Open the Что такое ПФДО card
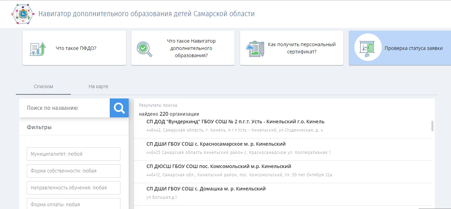The image size is (451, 209). [74, 48]
